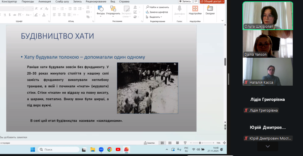Open Zoom from the Windows taskbar
The image size is (303, 156).
101,150
